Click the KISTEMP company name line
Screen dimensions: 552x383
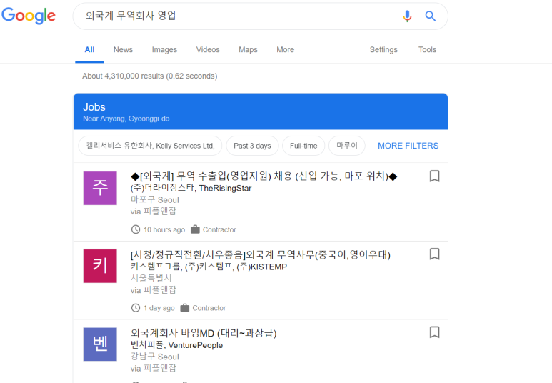coord(209,267)
